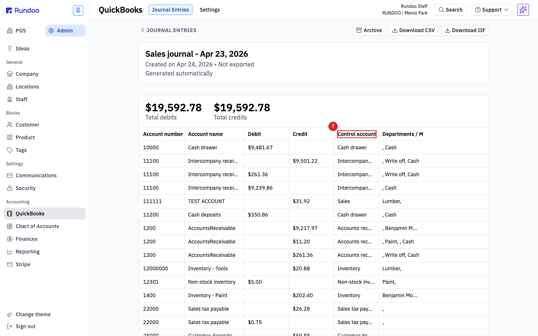Open the Settings tab
Image resolution: width=538 pixels, height=336 pixels.
pos(210,10)
